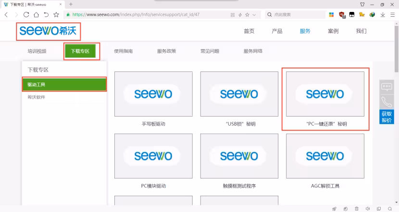Open the 产品 navigation item
Viewport: 399px width, 212px height.
click(x=277, y=31)
